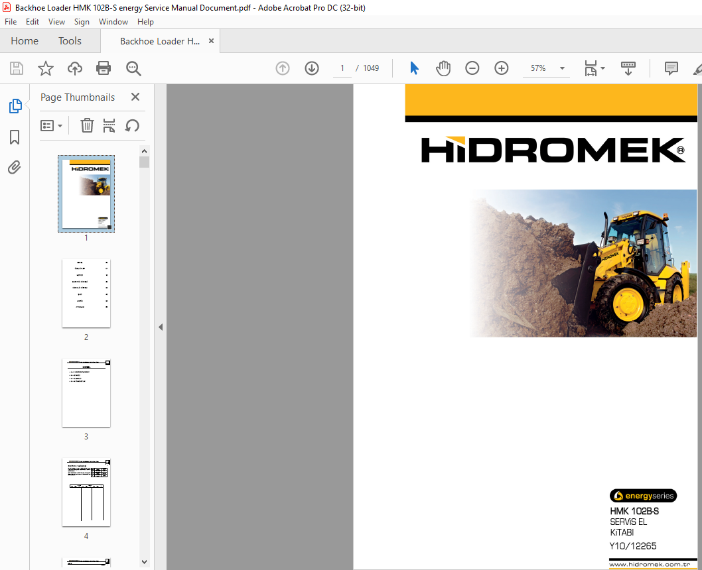
Task: Click the Extract pages scissors icon
Action: click(109, 126)
